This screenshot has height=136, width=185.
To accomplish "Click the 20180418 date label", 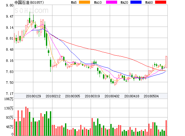I will (x=132, y=96).
